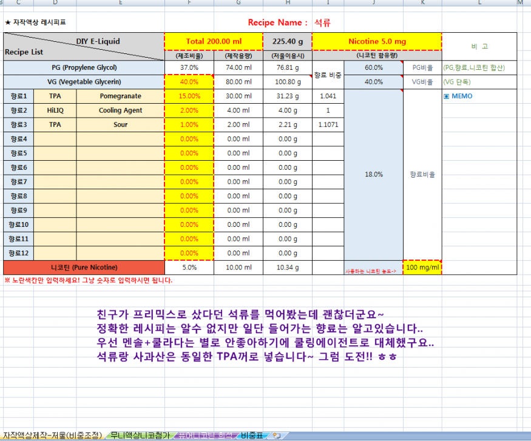Viewport: 531px width, 441px height.
Task: Select the VG 40.0% ratio cell
Action: point(189,82)
